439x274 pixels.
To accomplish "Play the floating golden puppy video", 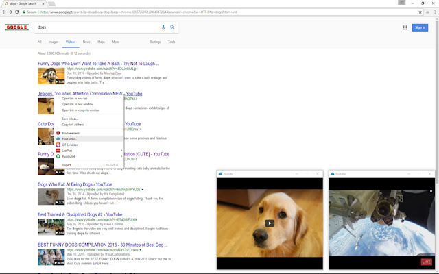I will [x=270, y=223].
